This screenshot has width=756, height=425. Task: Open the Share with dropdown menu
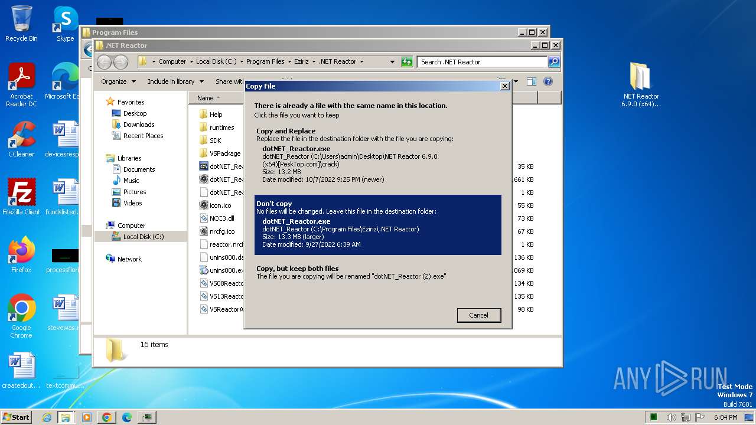click(x=230, y=81)
